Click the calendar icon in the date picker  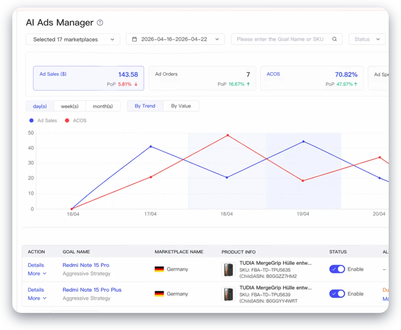(x=134, y=39)
